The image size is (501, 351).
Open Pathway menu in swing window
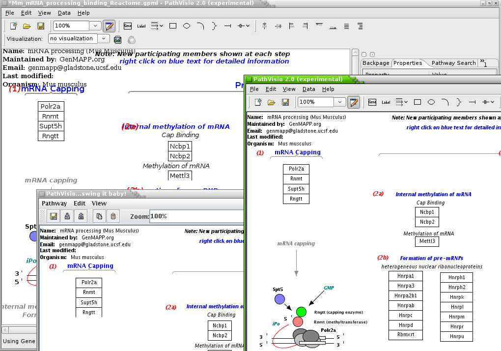55,204
